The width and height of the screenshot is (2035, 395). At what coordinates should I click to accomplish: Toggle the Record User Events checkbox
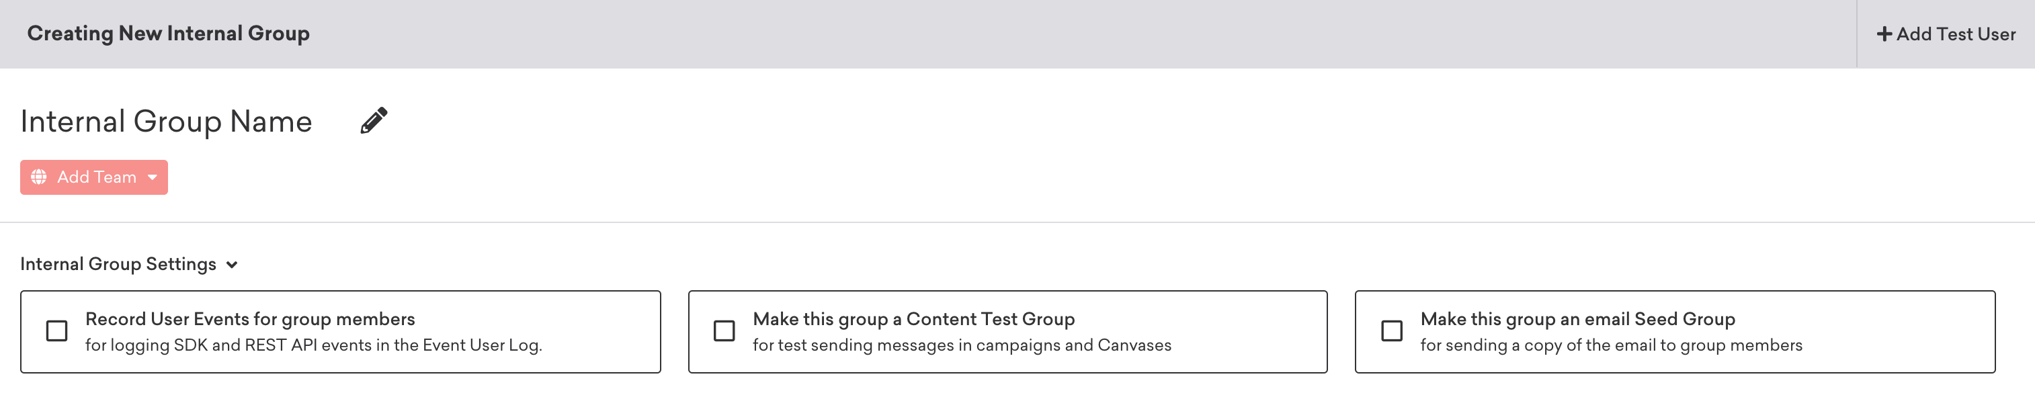(57, 331)
